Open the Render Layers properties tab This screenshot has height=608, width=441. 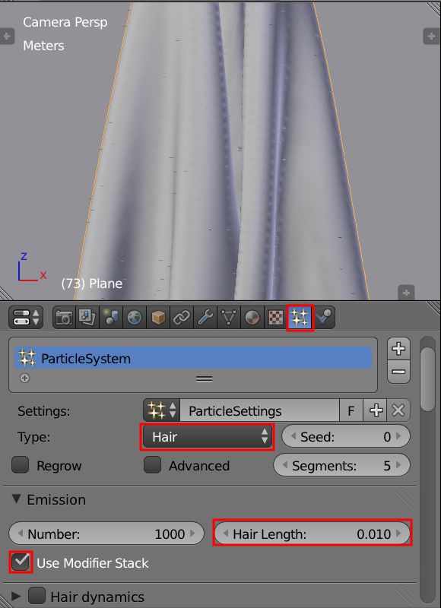[87, 318]
